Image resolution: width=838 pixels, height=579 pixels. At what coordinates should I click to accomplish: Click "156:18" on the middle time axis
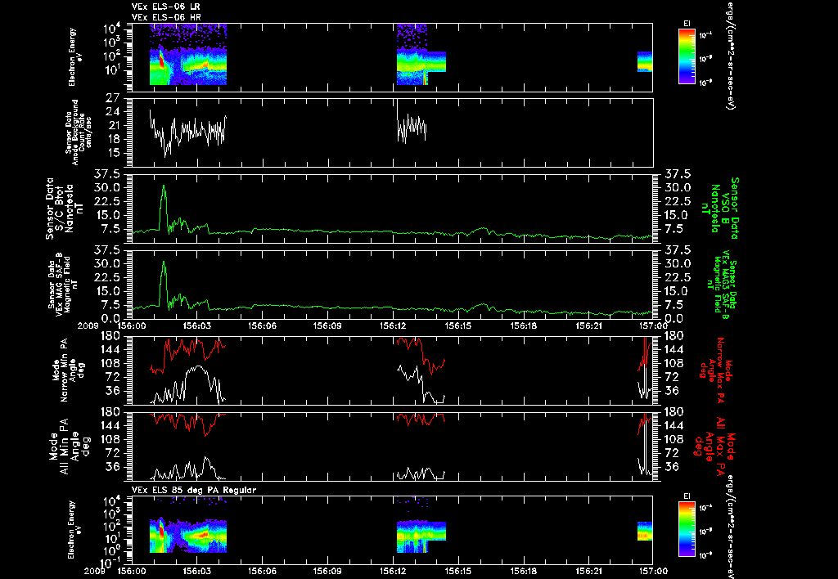tap(523, 325)
